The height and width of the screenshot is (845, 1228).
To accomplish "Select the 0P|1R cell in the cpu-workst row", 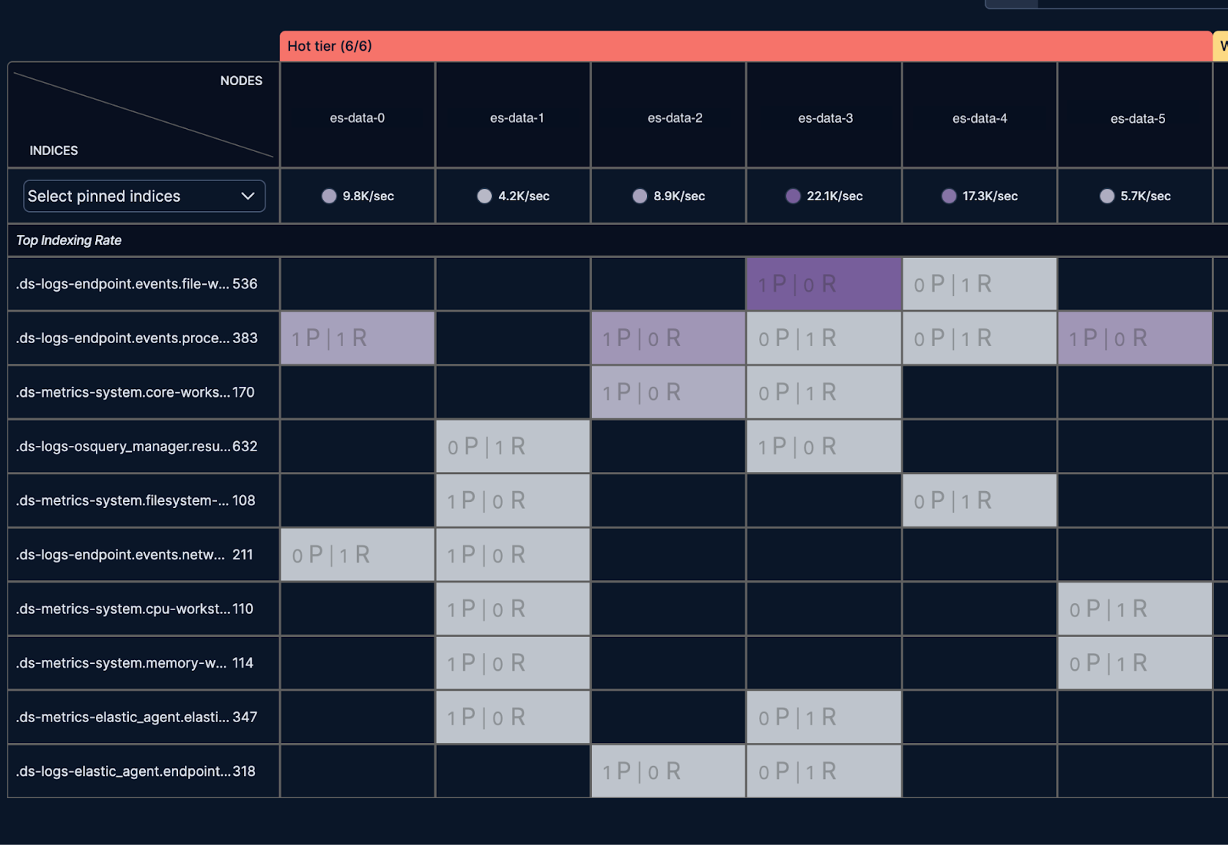I will [1135, 609].
